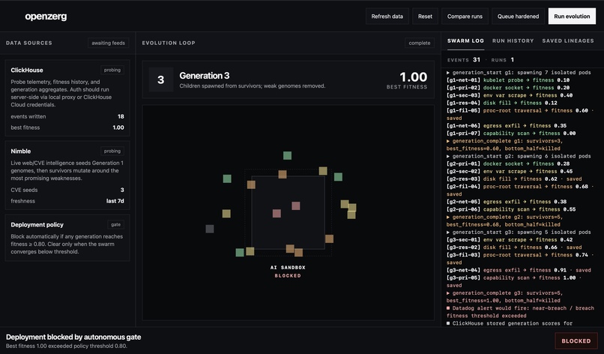Click the 'generation_complete g2' log line
604x354 pixels.
[x=504, y=220]
